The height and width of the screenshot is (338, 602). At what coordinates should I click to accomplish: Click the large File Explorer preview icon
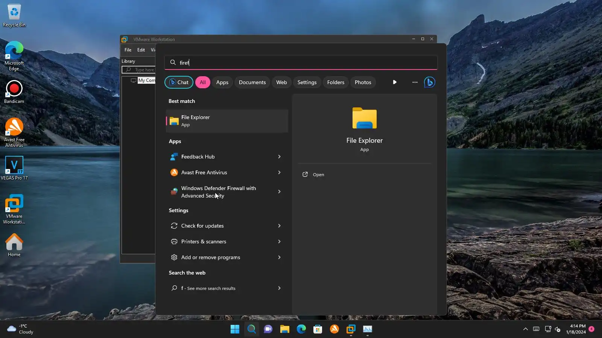(x=365, y=118)
